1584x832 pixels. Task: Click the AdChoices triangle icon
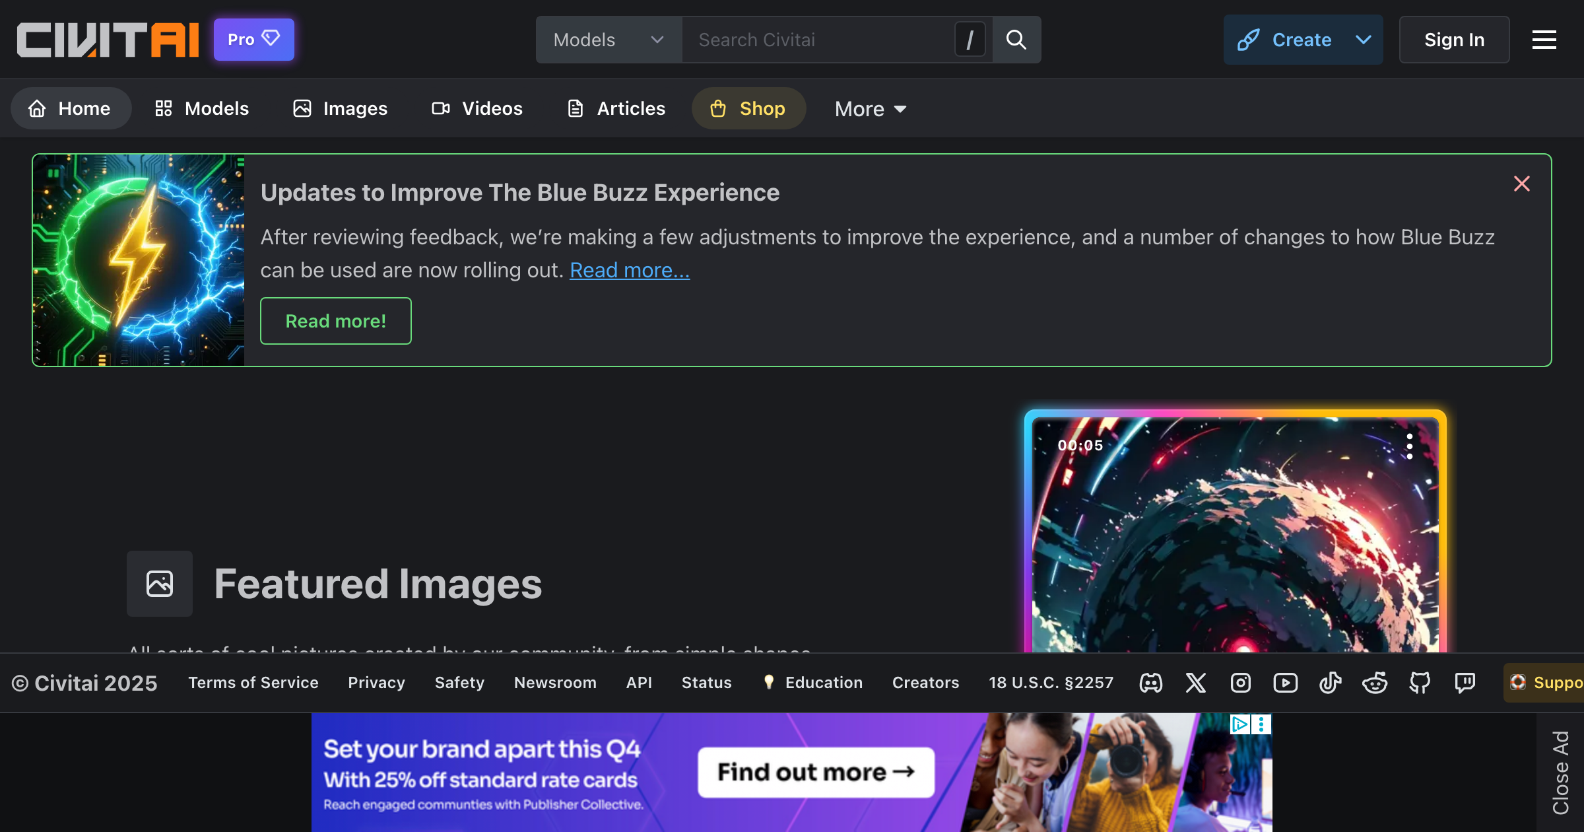(x=1240, y=724)
